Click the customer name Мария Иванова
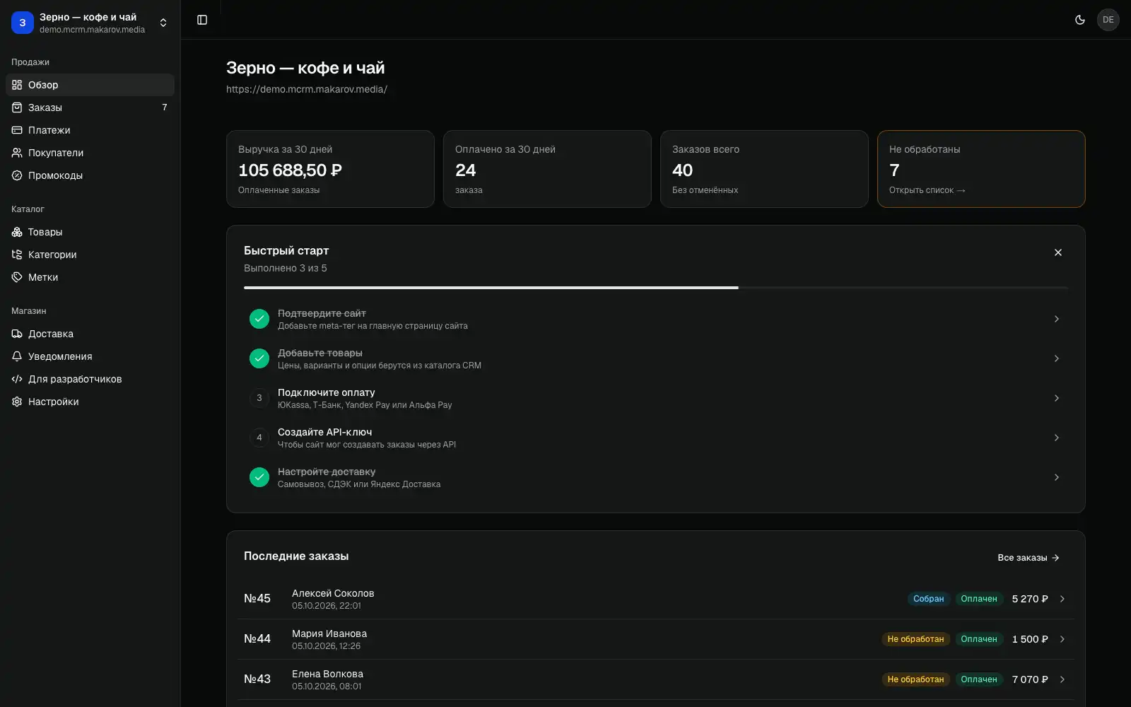 (x=329, y=633)
